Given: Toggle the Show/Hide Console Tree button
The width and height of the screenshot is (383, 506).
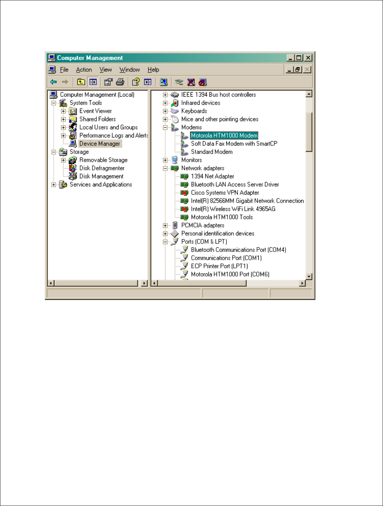Looking at the screenshot, I should tap(93, 82).
